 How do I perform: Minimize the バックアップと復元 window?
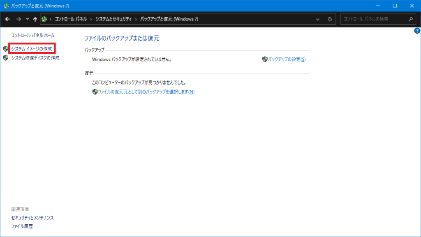(378, 6)
